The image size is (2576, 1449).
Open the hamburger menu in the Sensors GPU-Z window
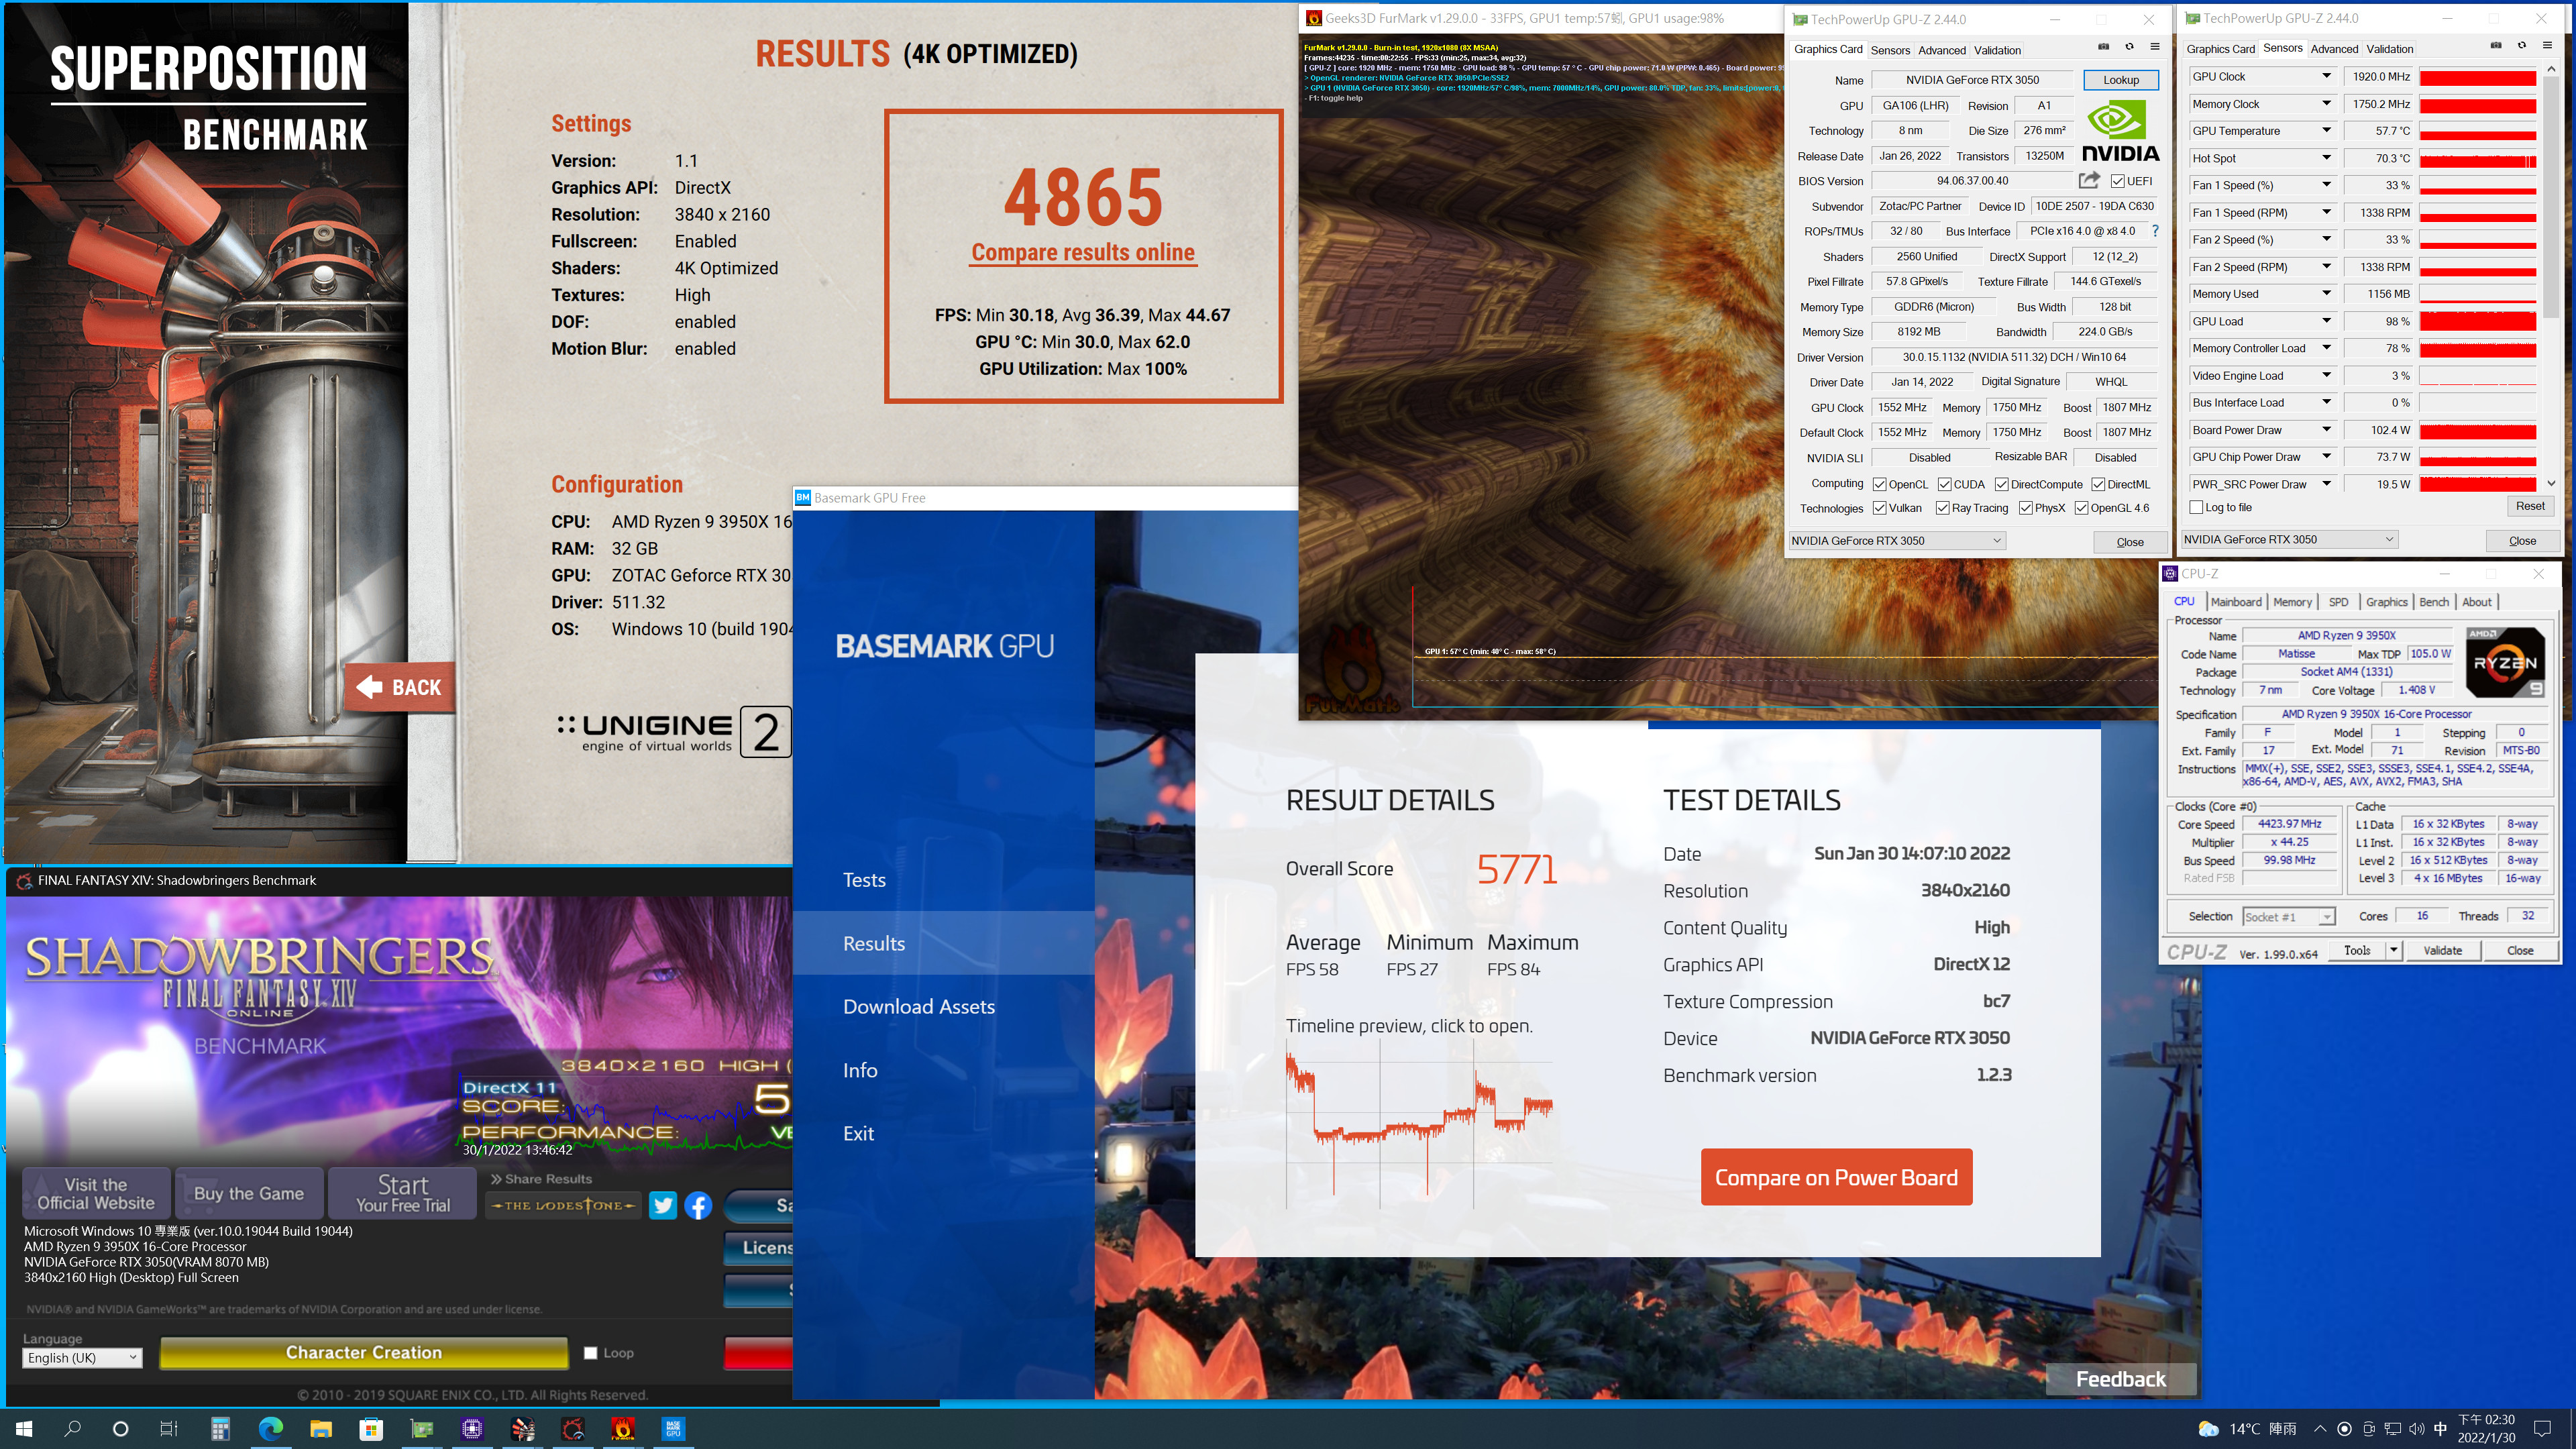pyautogui.click(x=2547, y=46)
